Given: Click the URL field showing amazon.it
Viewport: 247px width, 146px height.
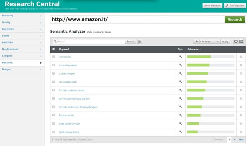Looking at the screenshot, I should point(137,20).
